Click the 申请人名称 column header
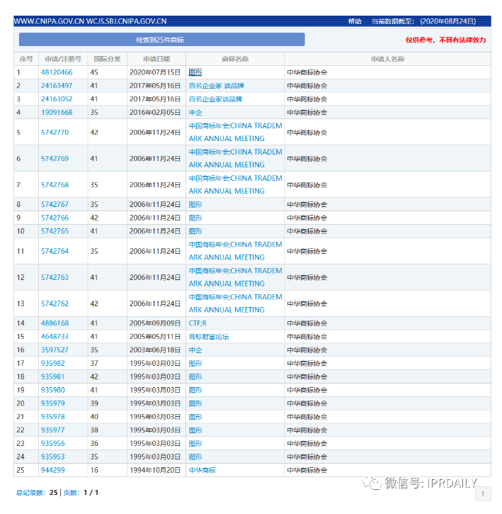 point(387,59)
